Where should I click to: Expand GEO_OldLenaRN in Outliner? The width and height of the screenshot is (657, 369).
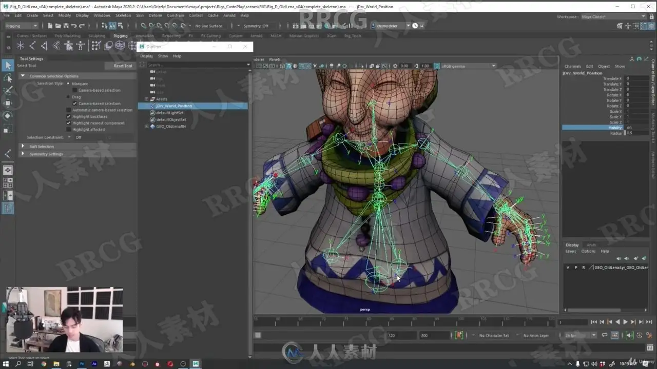[x=147, y=126]
